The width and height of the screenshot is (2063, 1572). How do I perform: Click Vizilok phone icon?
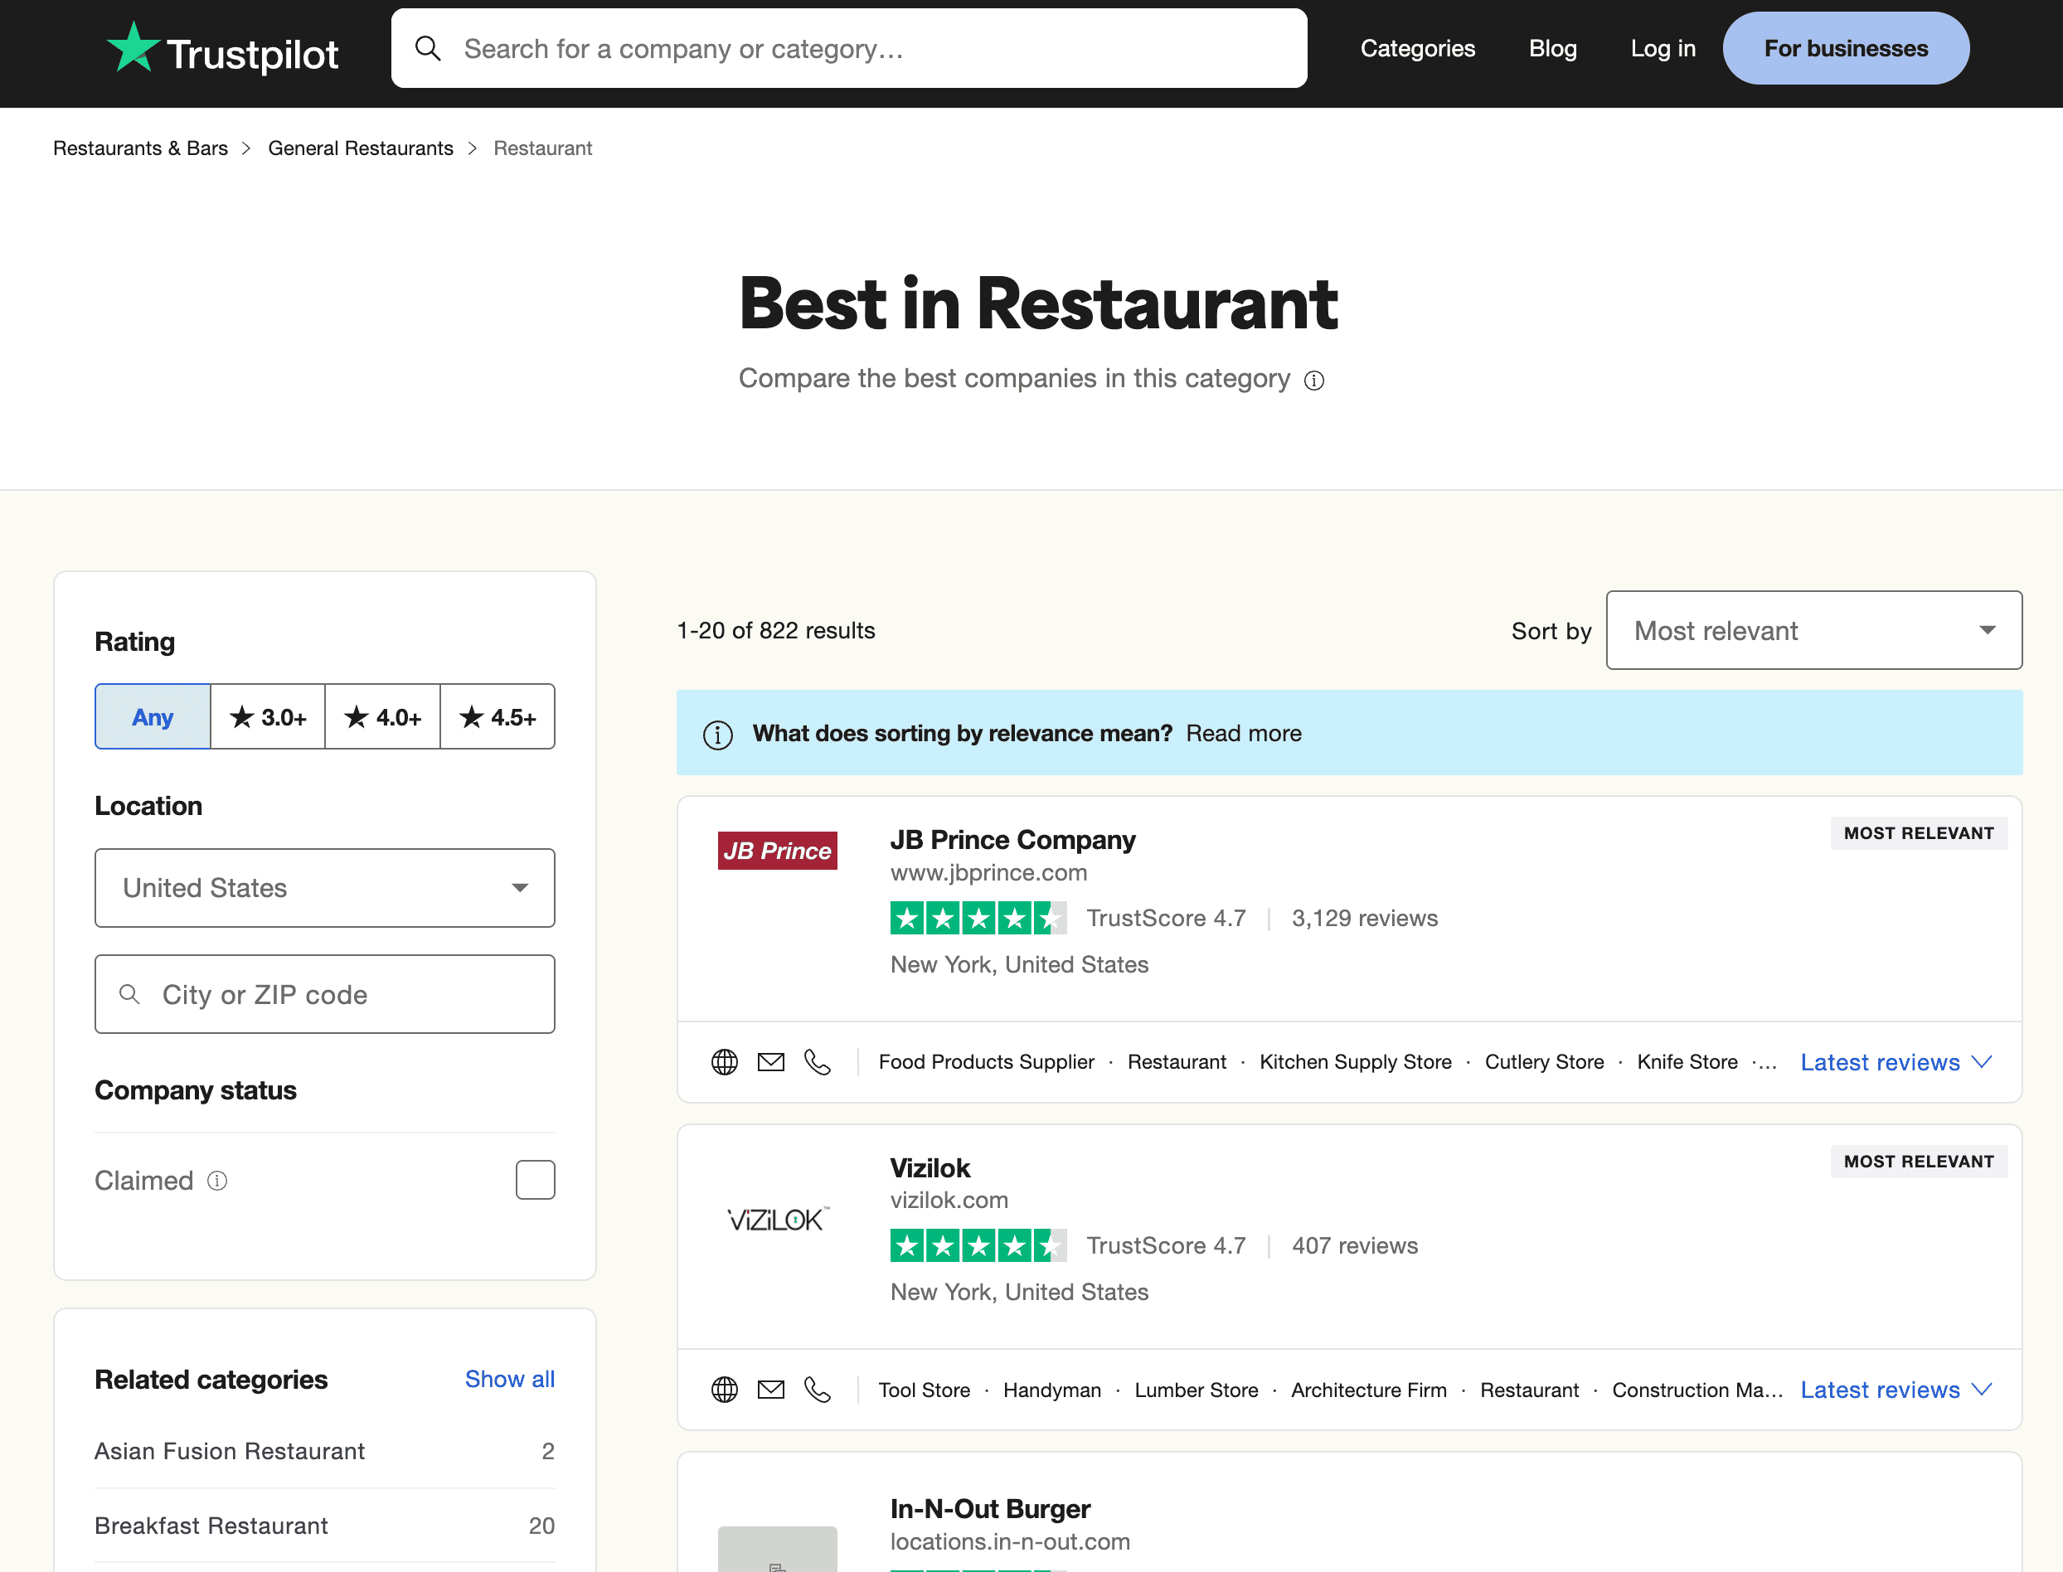(818, 1390)
